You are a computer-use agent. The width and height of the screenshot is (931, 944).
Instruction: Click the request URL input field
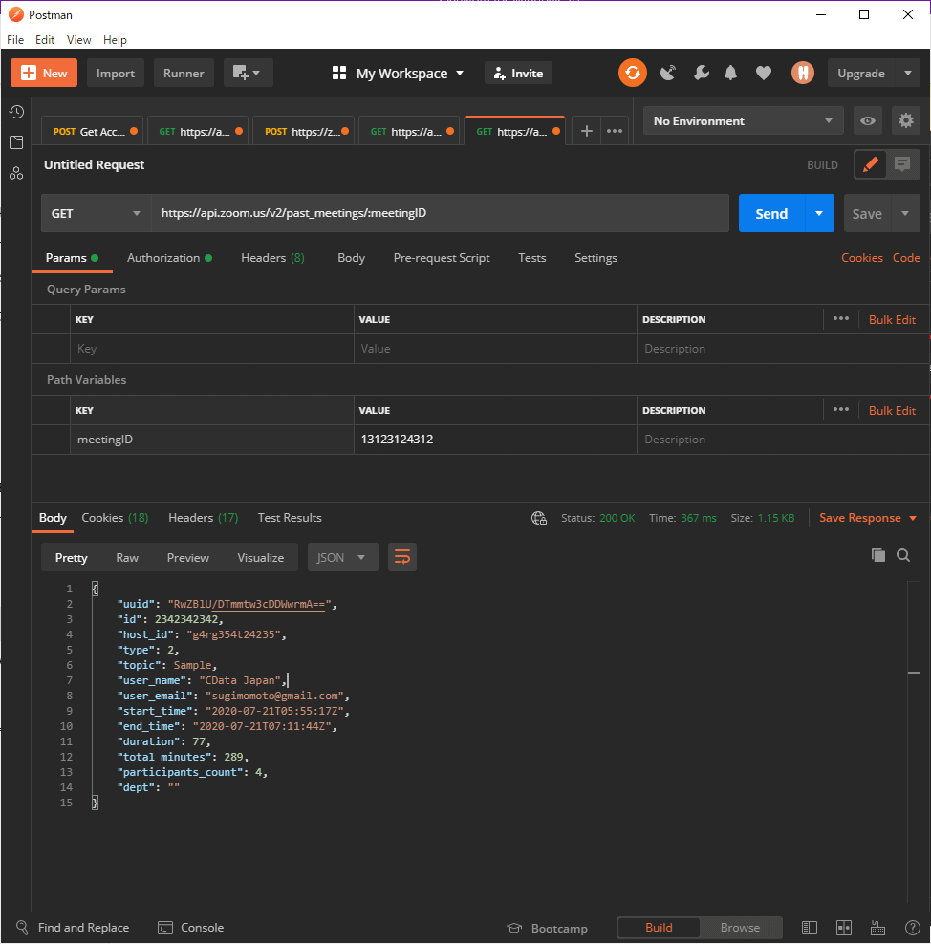(440, 213)
